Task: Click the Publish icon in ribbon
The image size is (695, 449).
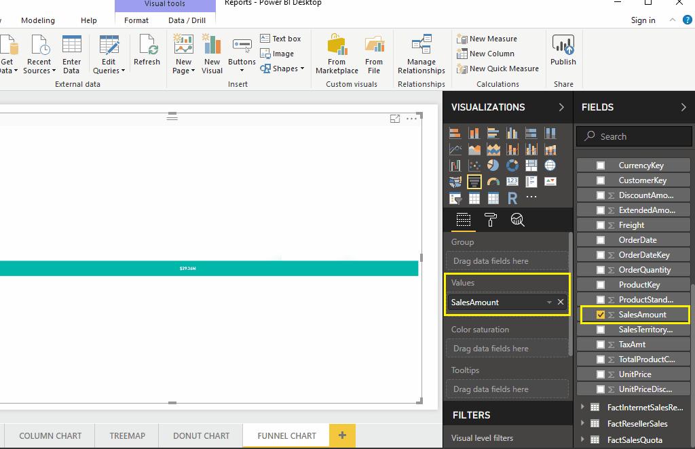Action: tap(563, 52)
